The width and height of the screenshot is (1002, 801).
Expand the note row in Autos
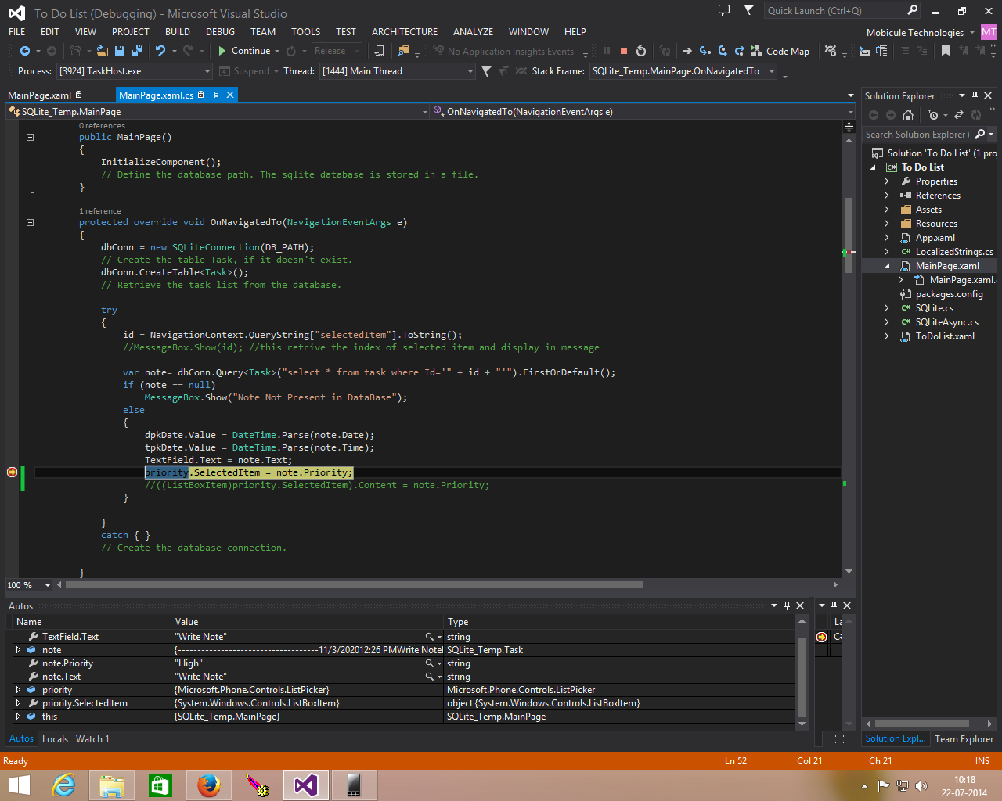(x=18, y=650)
